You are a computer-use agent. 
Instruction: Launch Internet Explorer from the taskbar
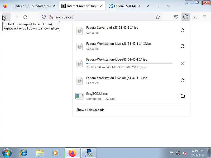(24, 153)
